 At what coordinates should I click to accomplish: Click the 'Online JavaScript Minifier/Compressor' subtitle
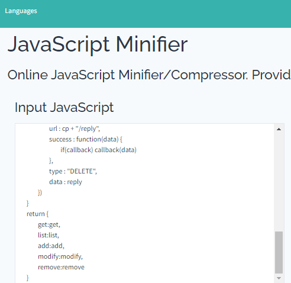[149, 75]
